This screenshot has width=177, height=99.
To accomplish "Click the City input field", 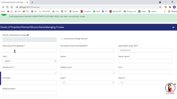I will pyautogui.click(x=145, y=72).
